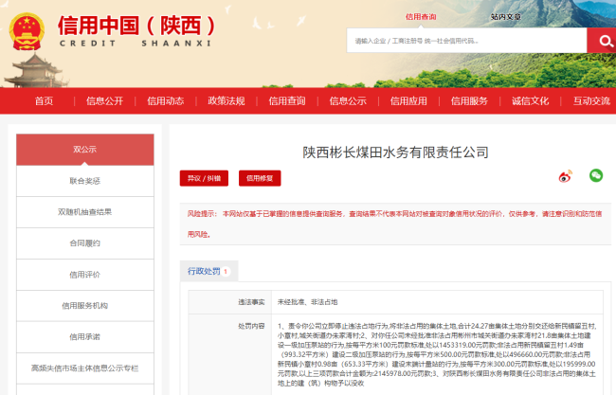Open the 互动交流 navigation item
Screen dimensions: 616x395
pyautogui.click(x=591, y=101)
